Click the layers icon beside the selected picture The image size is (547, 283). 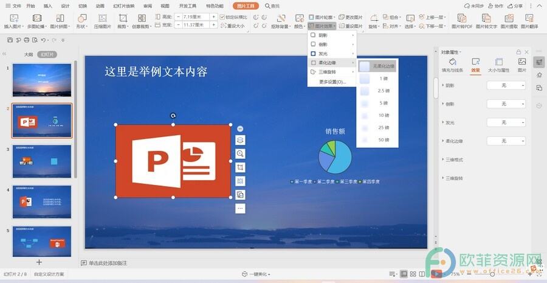pos(240,140)
